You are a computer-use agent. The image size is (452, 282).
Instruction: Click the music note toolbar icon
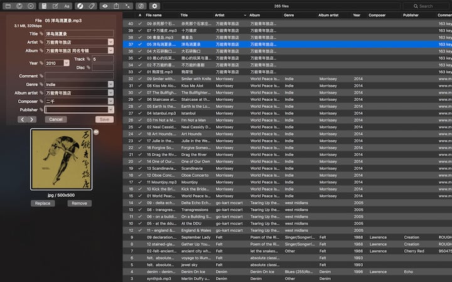coord(141,6)
